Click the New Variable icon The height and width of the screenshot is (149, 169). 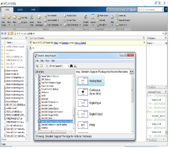coord(46,16)
